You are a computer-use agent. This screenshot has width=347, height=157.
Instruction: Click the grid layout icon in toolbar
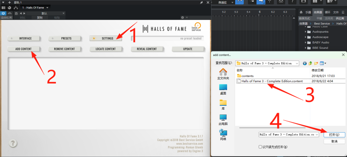(315, 2)
